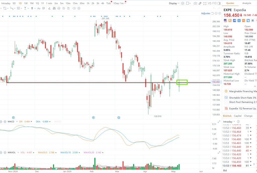Delete drawings with the trash icon

click(69, 8)
